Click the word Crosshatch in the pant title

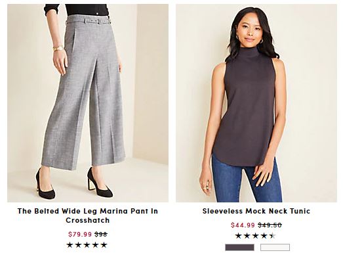(x=88, y=220)
